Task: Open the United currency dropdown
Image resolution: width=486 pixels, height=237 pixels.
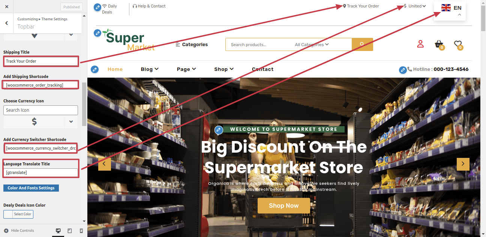Action: pyautogui.click(x=415, y=6)
